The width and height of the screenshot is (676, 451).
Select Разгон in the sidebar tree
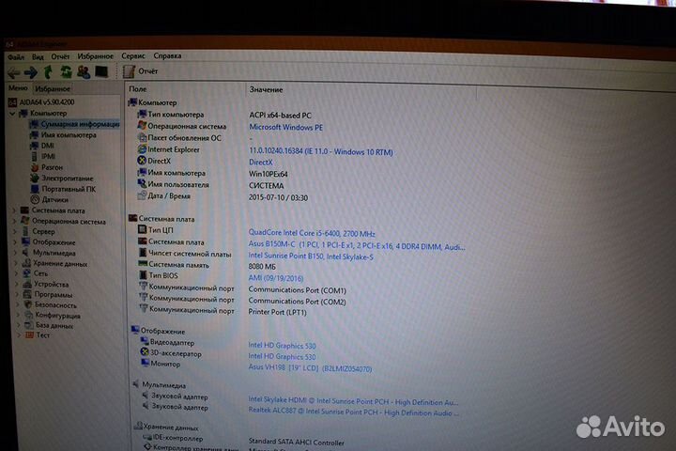(x=53, y=167)
